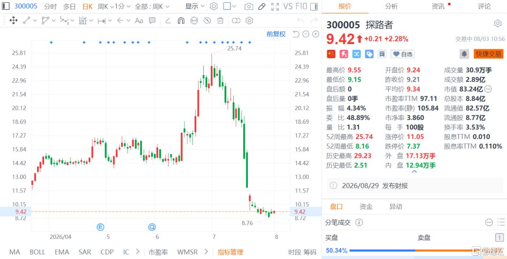Switch to the 多日 chart view

69,6
